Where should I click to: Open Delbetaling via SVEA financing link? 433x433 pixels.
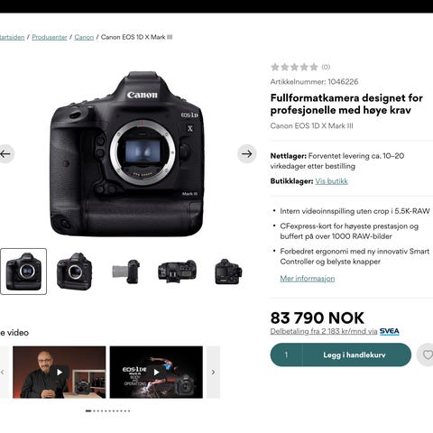pyautogui.click(x=335, y=331)
